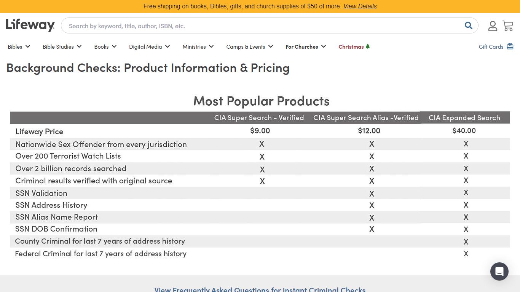Image resolution: width=520 pixels, height=292 pixels.
Task: Click the SSN Validation row label
Action: tap(41, 193)
